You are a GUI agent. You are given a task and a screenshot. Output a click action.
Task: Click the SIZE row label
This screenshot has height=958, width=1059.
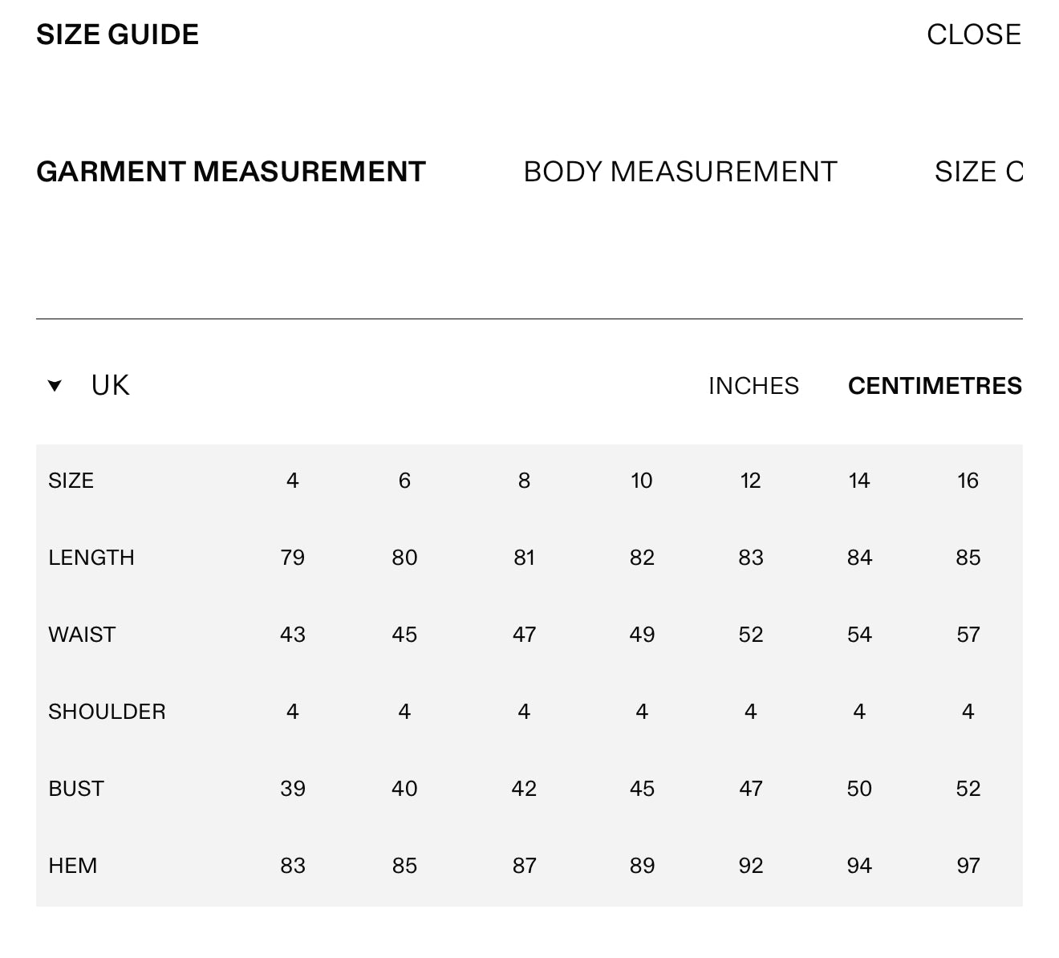click(x=71, y=481)
